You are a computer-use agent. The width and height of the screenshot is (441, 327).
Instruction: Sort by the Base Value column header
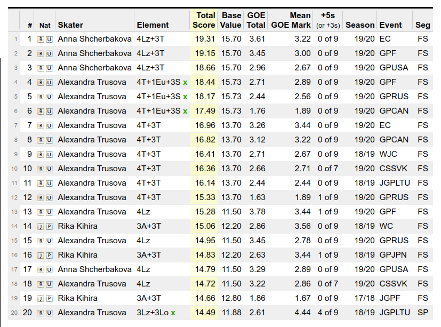[x=231, y=20]
